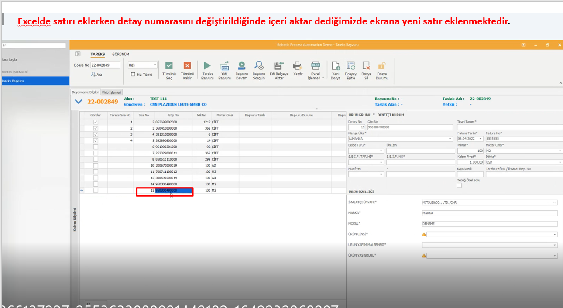The height and width of the screenshot is (308, 563).
Task: Click the vertical Kalem Bilgileri side label
Action: (x=75, y=219)
